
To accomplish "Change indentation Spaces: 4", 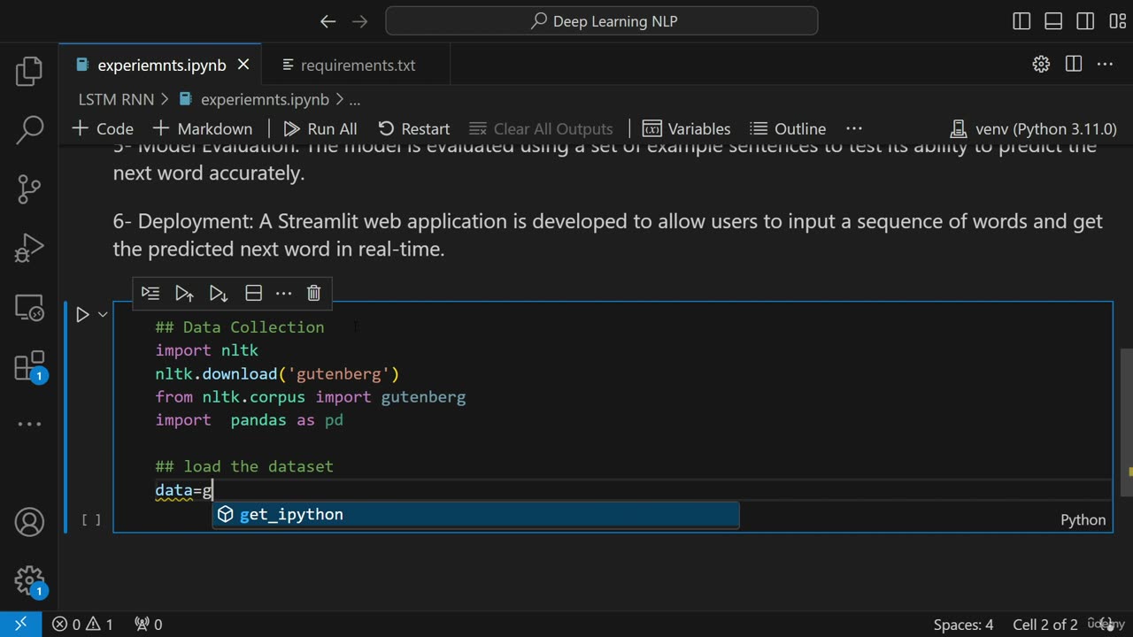I will 963,625.
